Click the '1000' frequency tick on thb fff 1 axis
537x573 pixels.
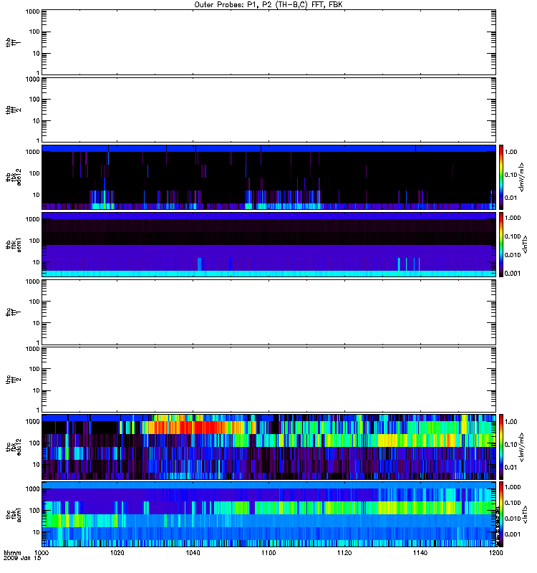coord(32,11)
